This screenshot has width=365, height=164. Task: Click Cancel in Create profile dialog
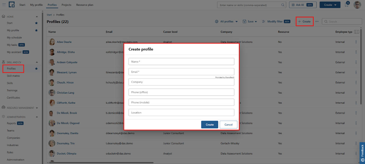tap(229, 125)
